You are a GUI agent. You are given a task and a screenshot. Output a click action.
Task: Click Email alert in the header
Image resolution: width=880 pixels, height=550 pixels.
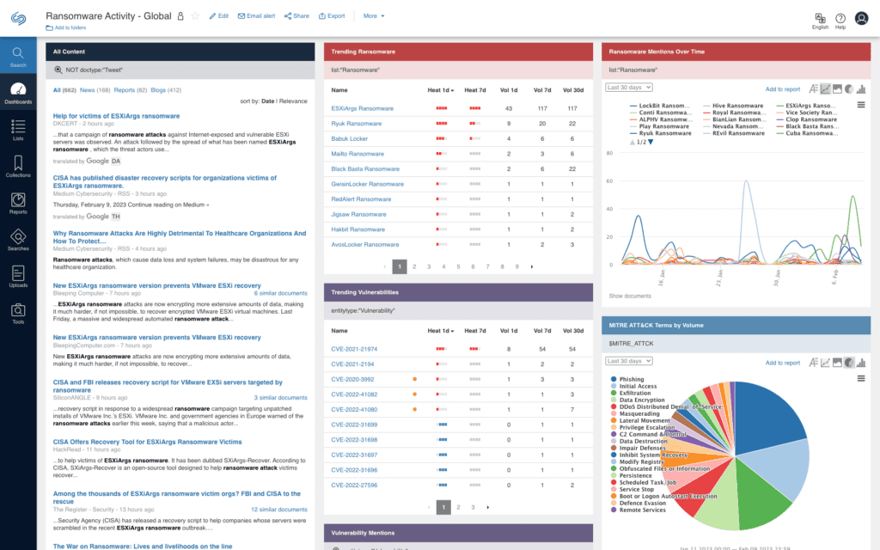[x=256, y=16]
